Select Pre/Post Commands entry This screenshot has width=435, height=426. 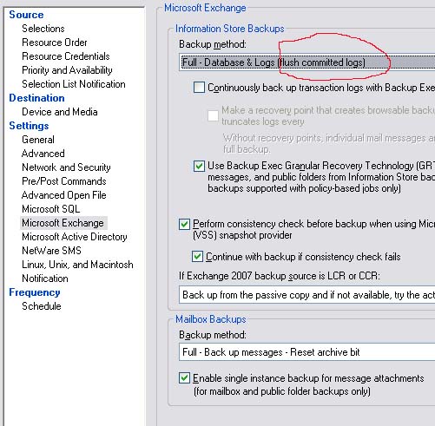coord(64,181)
